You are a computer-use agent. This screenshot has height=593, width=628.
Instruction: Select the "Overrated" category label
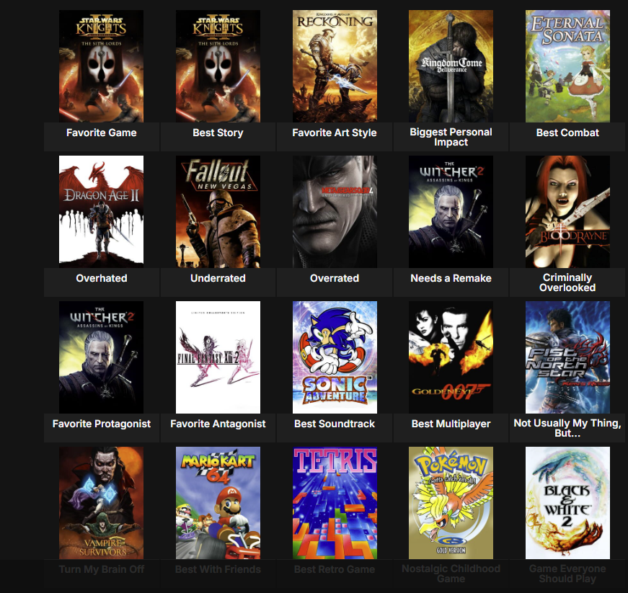point(335,279)
